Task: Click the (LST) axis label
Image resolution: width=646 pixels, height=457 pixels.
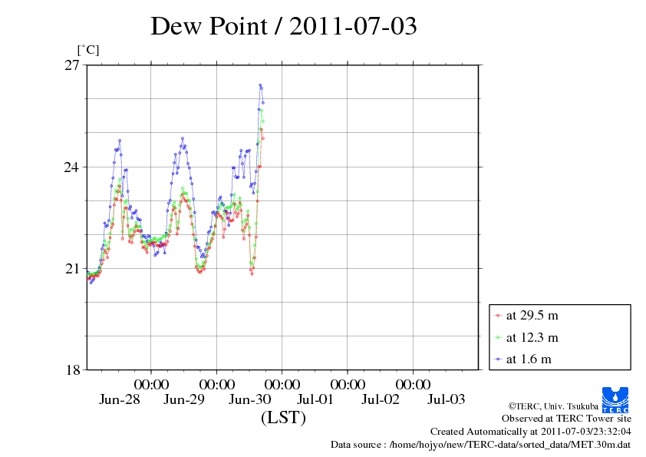Action: (x=283, y=418)
